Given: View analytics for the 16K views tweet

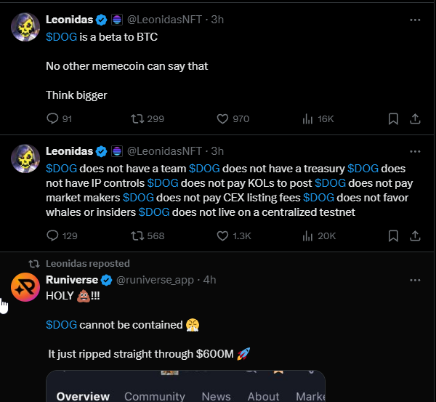Looking at the screenshot, I should coord(307,118).
